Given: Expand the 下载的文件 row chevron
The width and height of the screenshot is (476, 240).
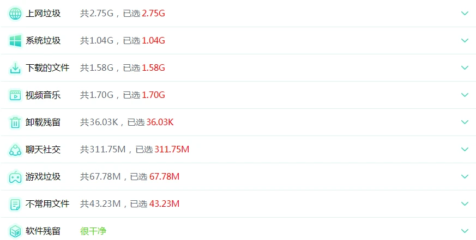Looking at the screenshot, I should (x=465, y=67).
